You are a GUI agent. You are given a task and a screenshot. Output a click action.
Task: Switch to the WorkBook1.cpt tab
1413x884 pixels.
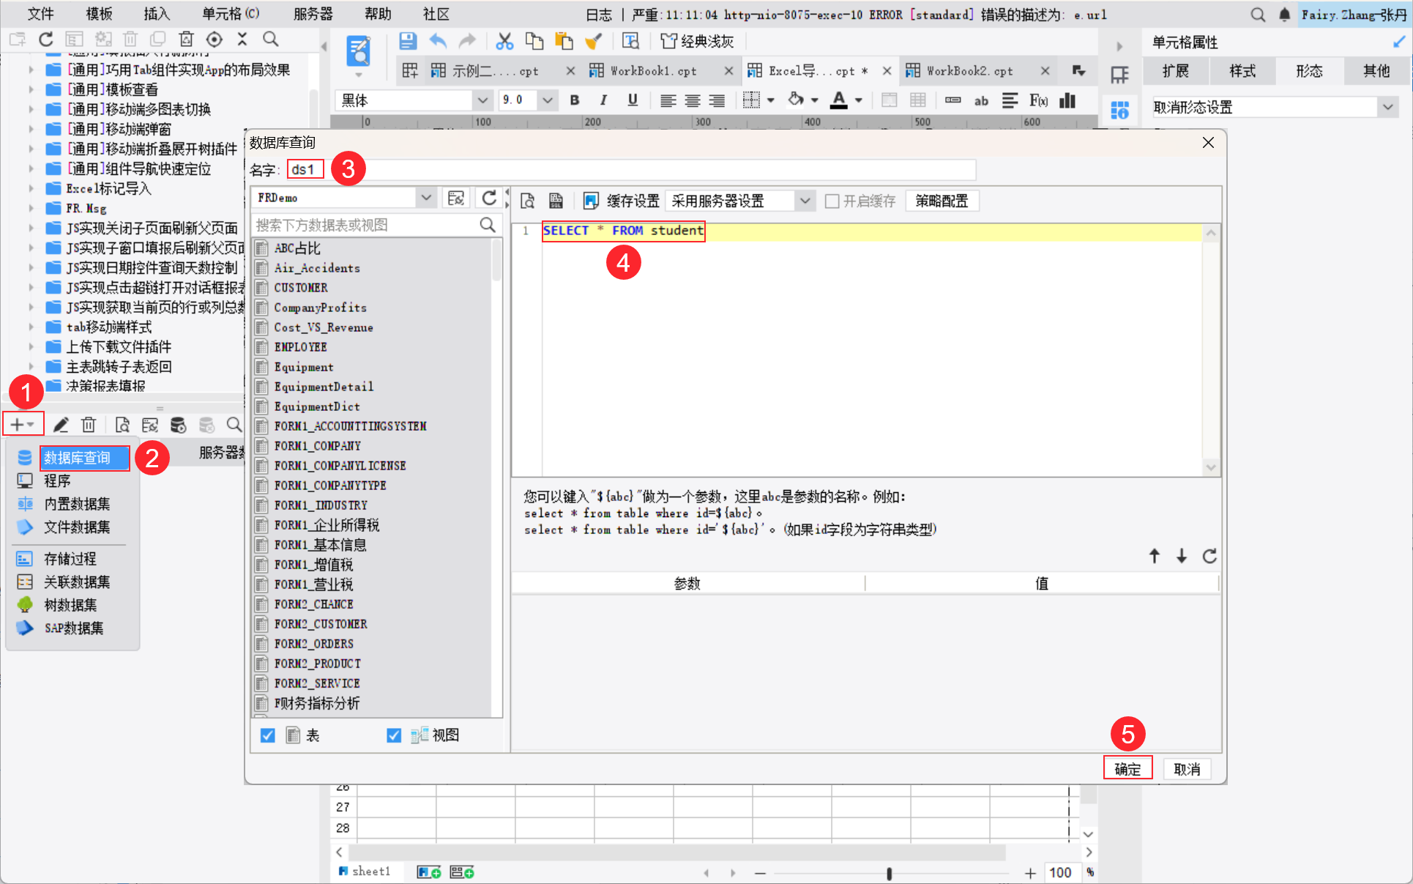653,71
